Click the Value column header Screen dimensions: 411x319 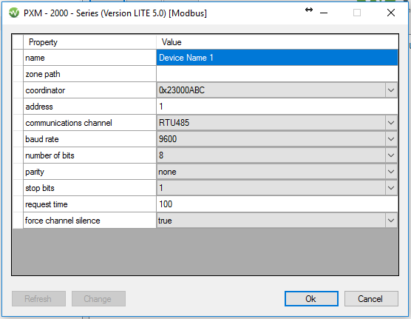(277, 42)
